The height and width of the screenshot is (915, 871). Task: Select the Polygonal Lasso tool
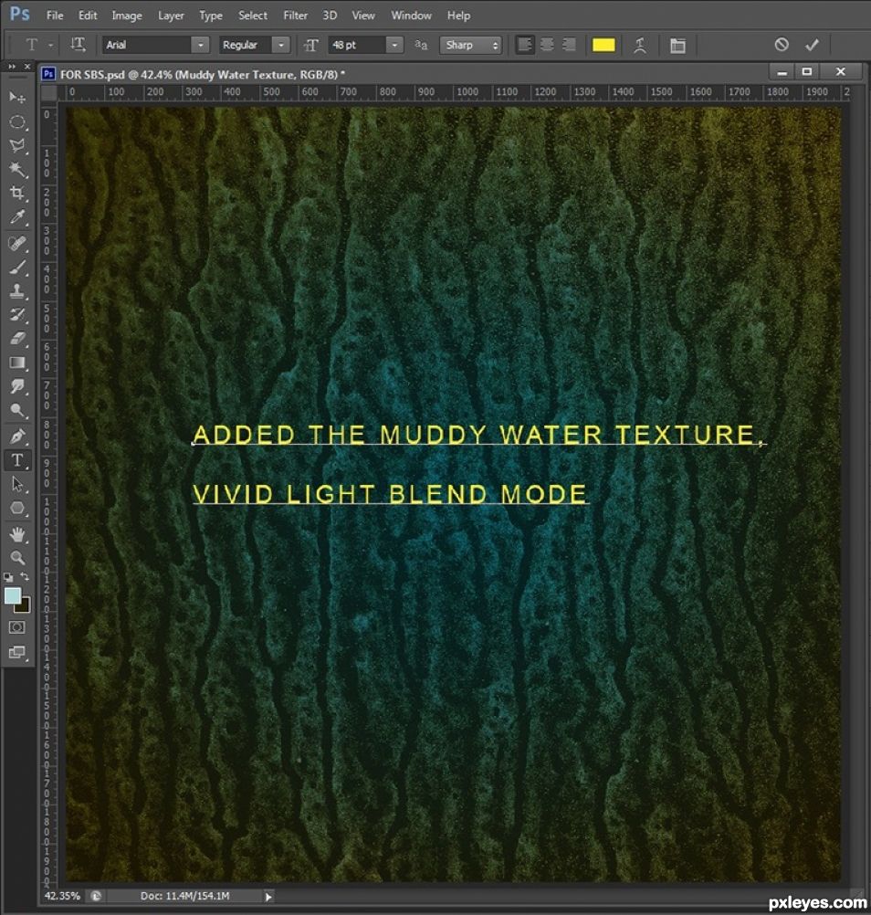point(17,145)
